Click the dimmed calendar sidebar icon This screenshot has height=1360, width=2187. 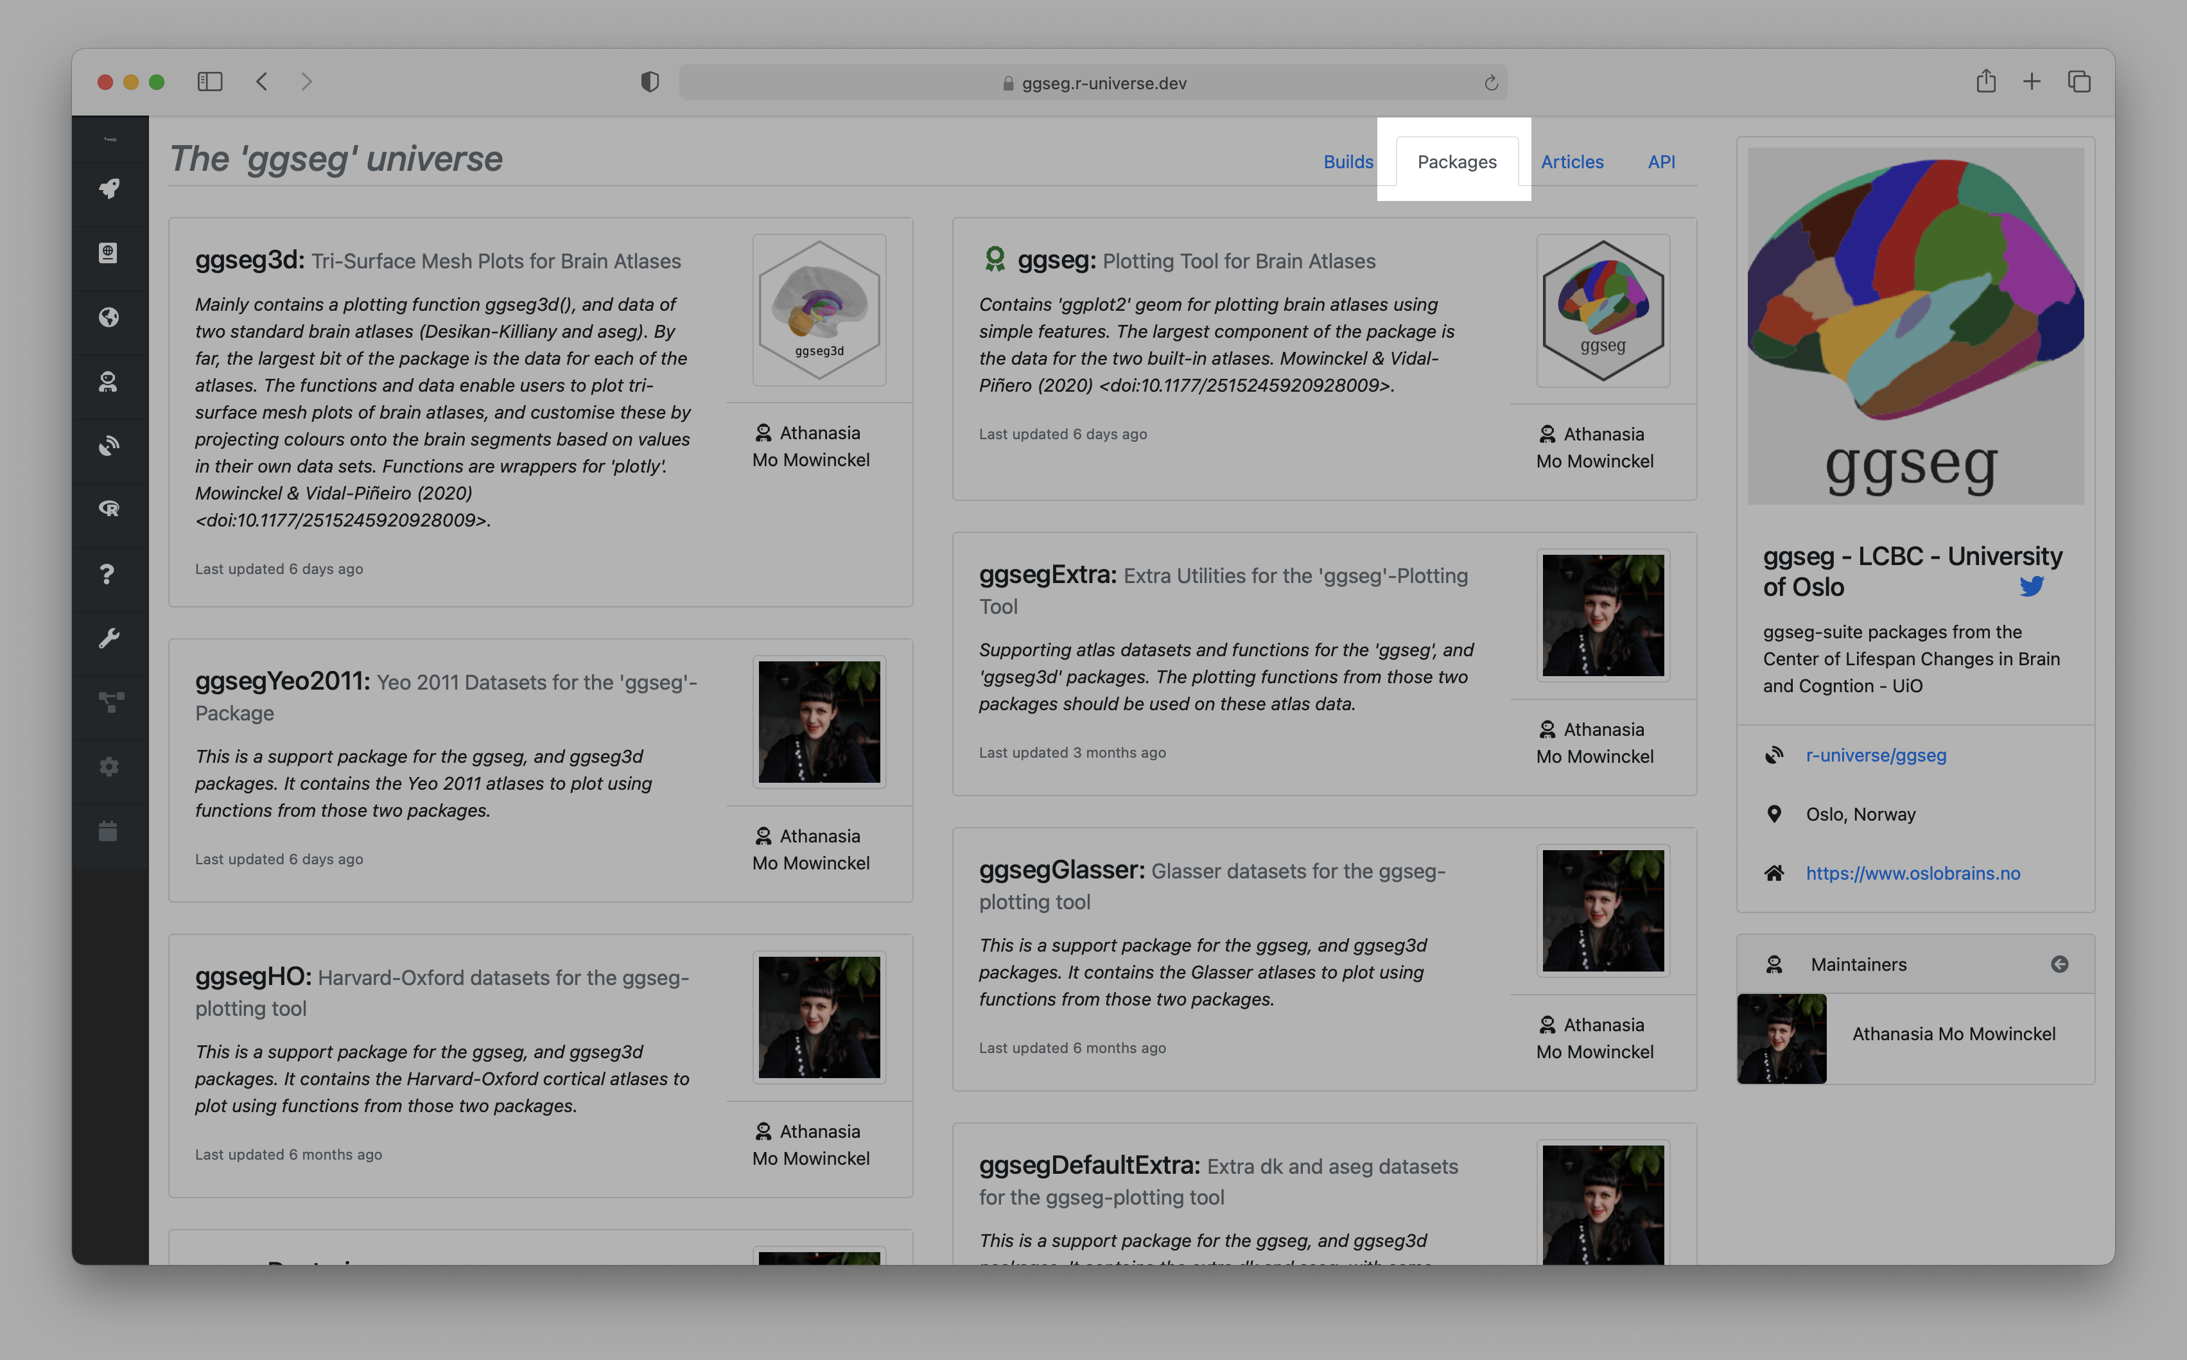[x=108, y=831]
